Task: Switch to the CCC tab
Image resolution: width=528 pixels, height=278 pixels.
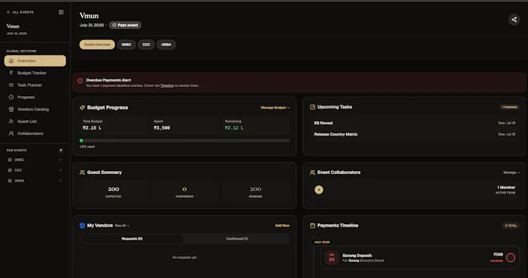Action: pyautogui.click(x=146, y=44)
